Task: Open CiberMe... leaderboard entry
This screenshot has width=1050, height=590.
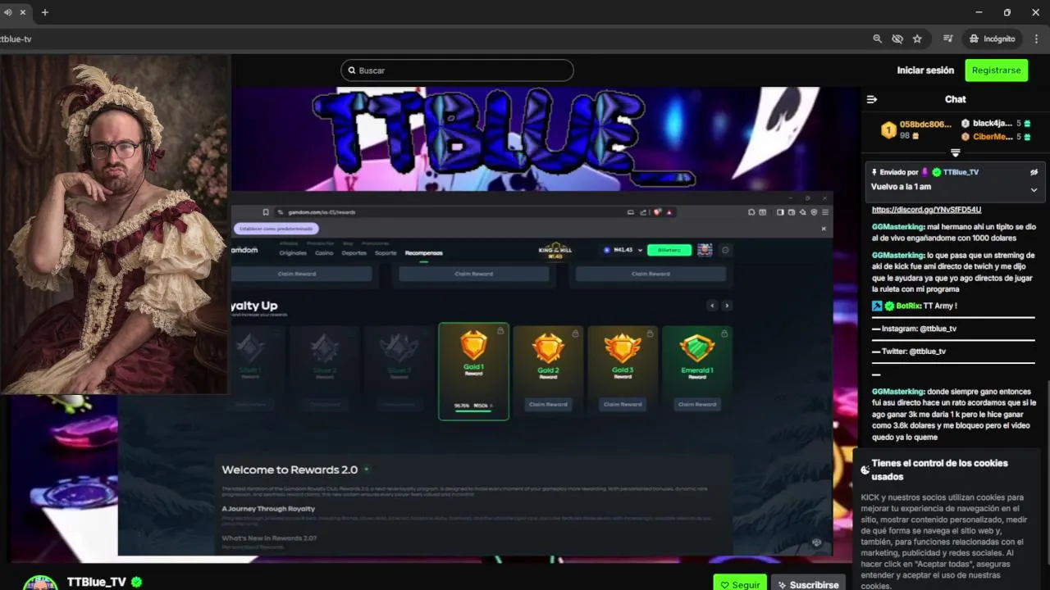Action: click(x=995, y=137)
